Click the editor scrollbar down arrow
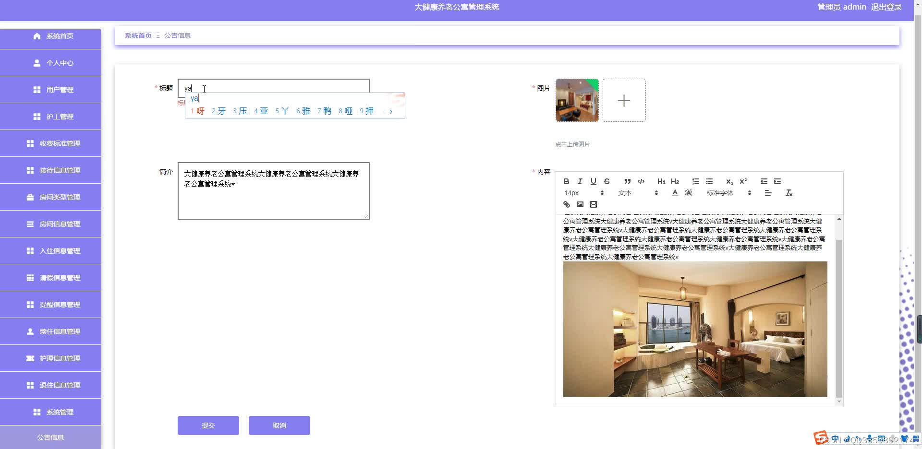 pos(839,402)
